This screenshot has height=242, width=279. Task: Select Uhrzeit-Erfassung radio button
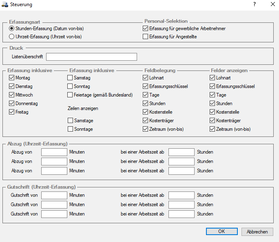[x=11, y=37]
